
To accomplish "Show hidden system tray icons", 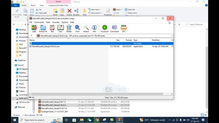I will [169, 120].
